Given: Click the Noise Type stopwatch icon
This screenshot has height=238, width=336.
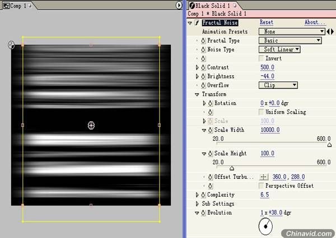Looking at the screenshot, I should pyautogui.click(x=203, y=50).
